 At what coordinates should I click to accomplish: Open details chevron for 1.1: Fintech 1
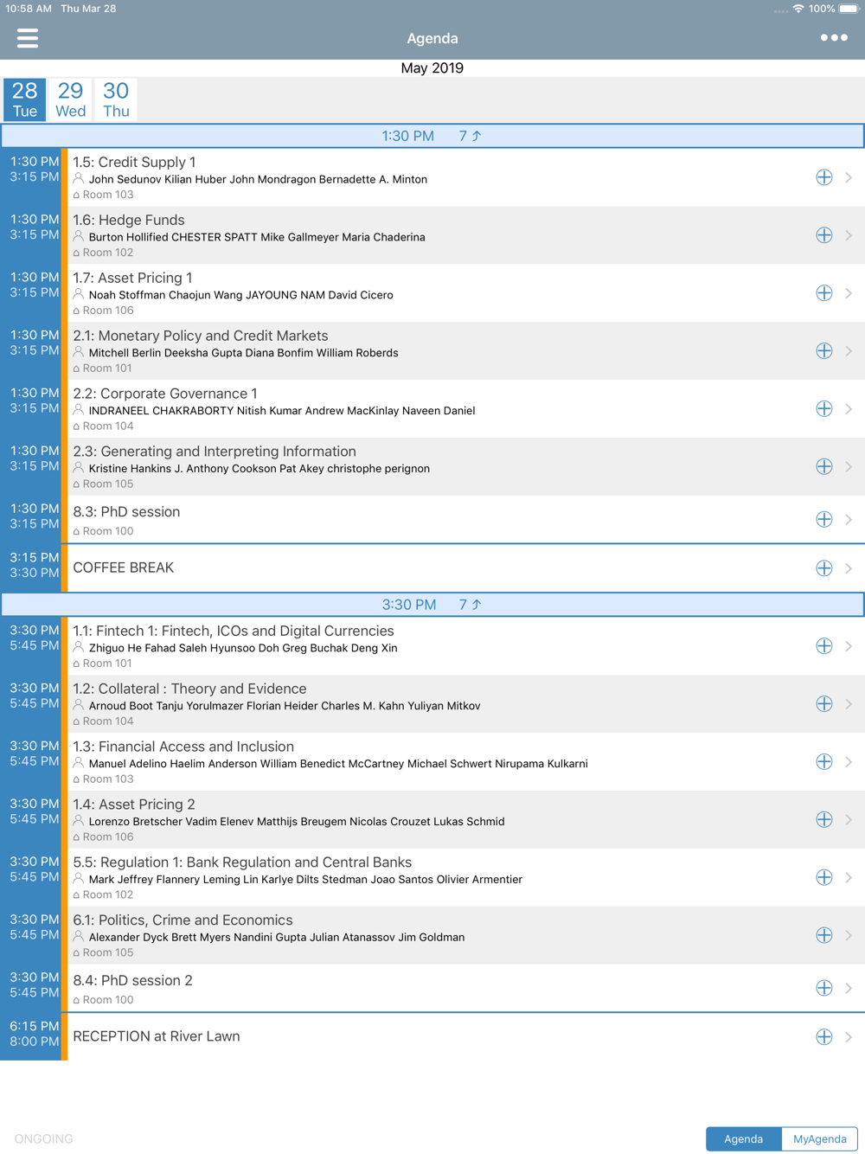click(x=849, y=646)
